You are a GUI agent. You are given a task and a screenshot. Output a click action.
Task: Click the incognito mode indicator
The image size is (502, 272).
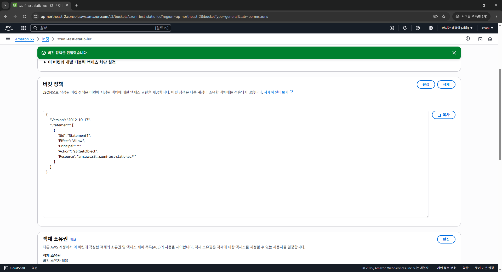(x=471, y=16)
